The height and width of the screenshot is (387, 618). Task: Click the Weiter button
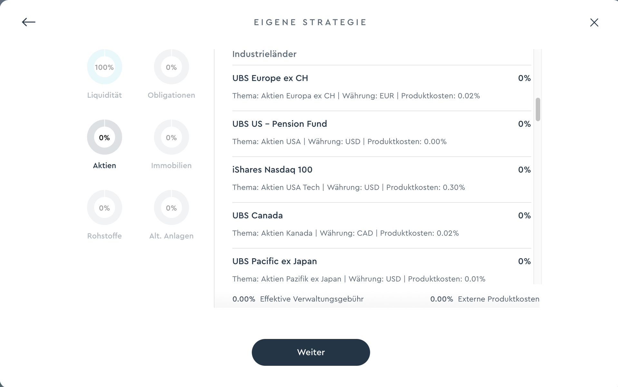coord(311,352)
